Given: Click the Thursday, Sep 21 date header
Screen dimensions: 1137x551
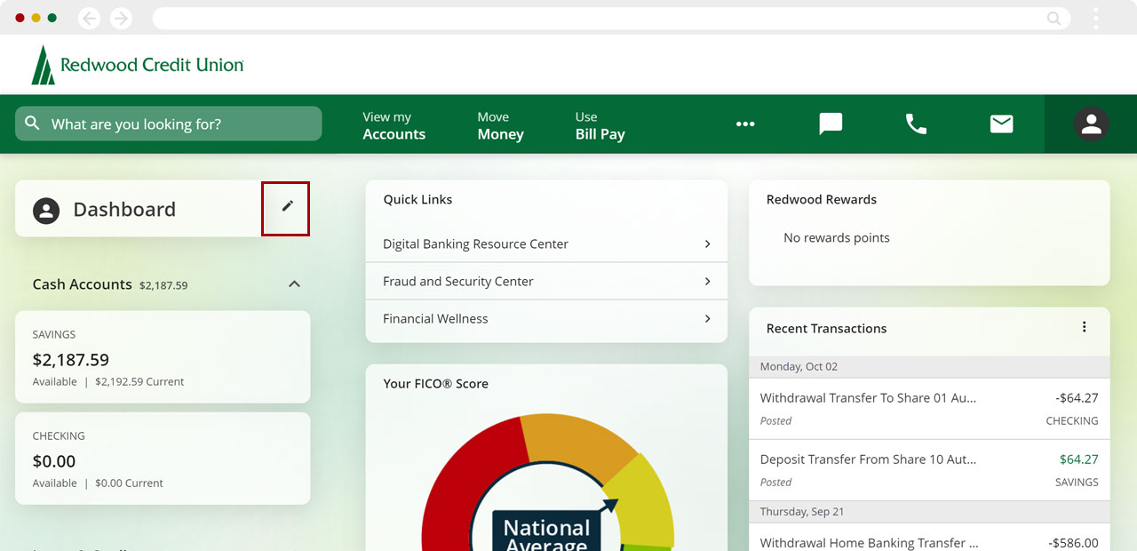Looking at the screenshot, I should click(929, 512).
